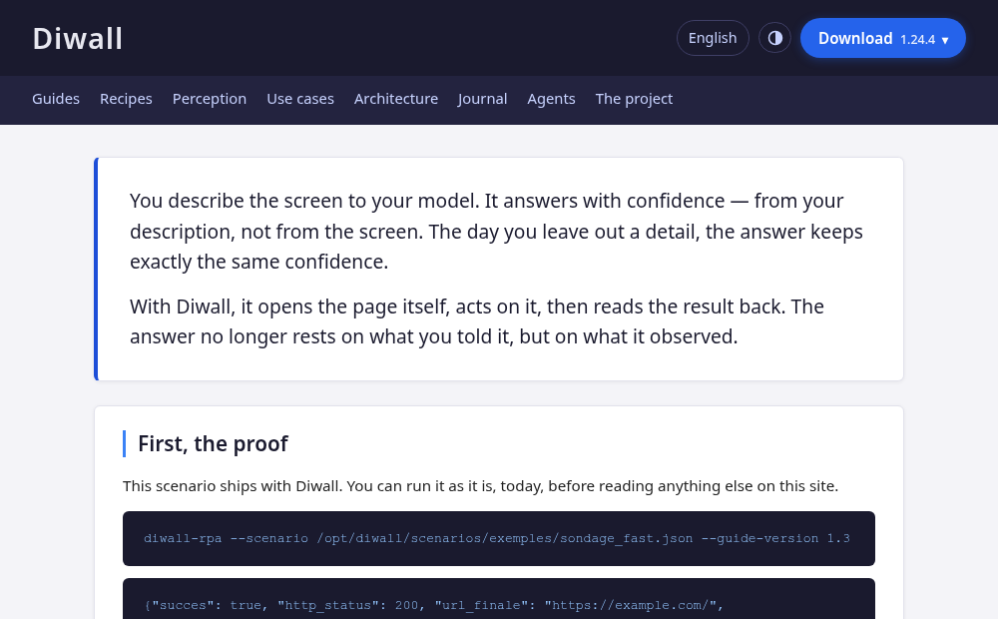Open the Perception menu item

210,99
